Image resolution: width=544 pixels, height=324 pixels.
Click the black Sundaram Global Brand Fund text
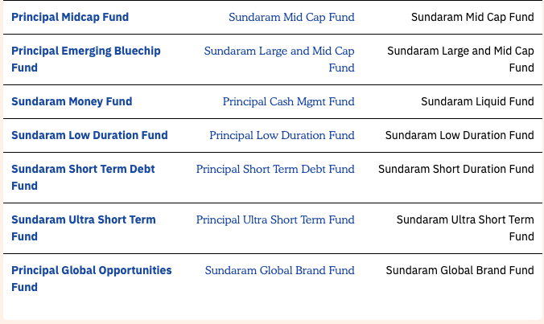(x=460, y=270)
